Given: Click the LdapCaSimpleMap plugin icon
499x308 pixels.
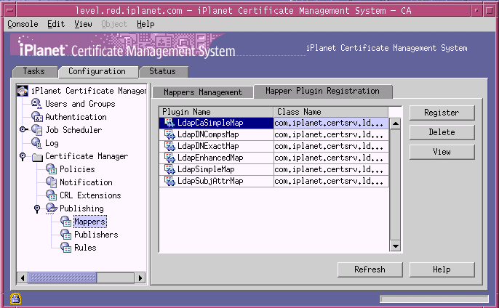Looking at the screenshot, I should pyautogui.click(x=169, y=123).
